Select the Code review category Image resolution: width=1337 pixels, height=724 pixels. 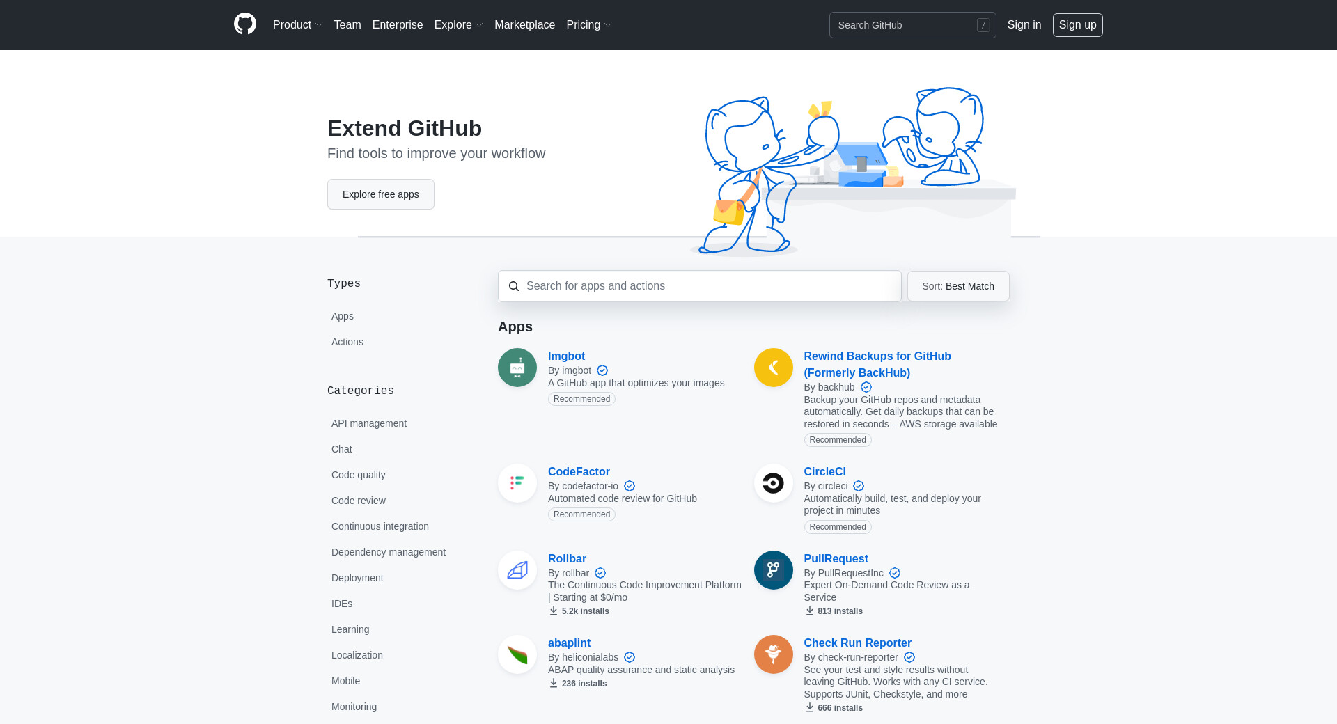pyautogui.click(x=359, y=501)
